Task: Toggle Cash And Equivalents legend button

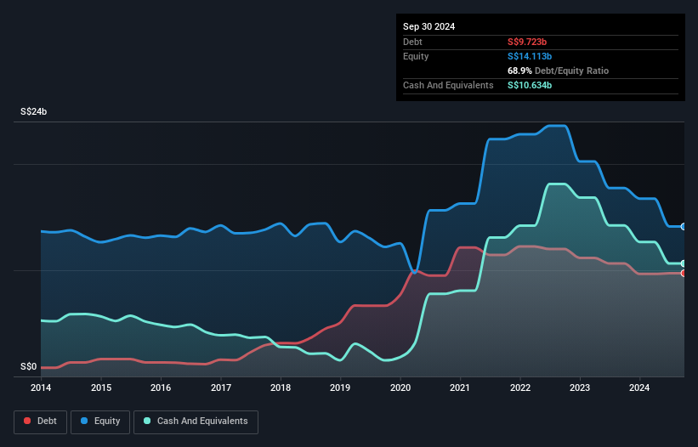Action: (x=196, y=422)
